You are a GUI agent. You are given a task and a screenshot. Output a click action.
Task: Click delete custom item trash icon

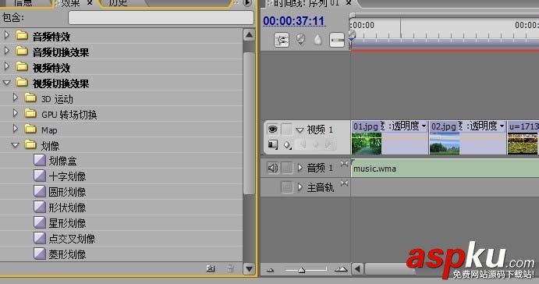[231, 268]
